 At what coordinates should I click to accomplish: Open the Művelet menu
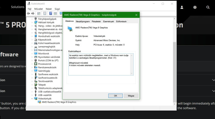click(38, 9)
